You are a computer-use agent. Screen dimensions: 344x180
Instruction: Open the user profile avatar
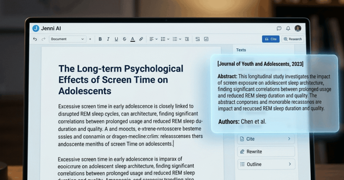pos(298,28)
